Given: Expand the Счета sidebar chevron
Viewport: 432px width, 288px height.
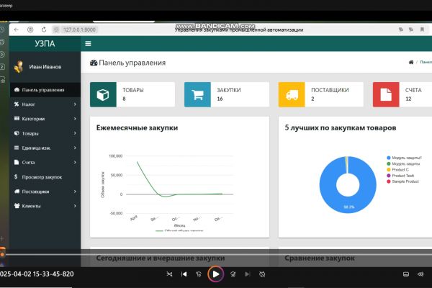Looking at the screenshot, I should (x=75, y=162).
